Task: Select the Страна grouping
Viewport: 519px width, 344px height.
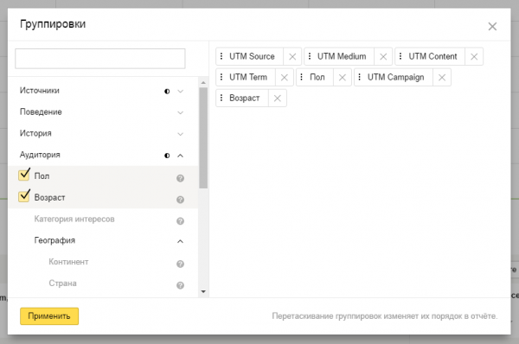Action: (62, 283)
